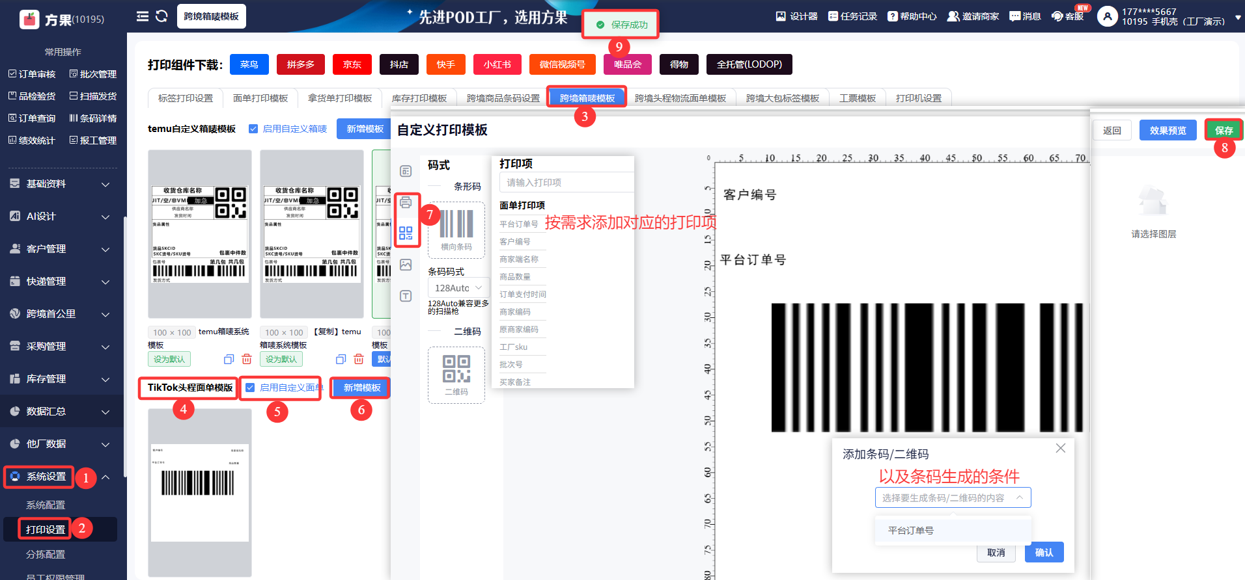The image size is (1245, 580).
Task: Open the 128Auto barcode format dropdown
Action: click(x=458, y=287)
